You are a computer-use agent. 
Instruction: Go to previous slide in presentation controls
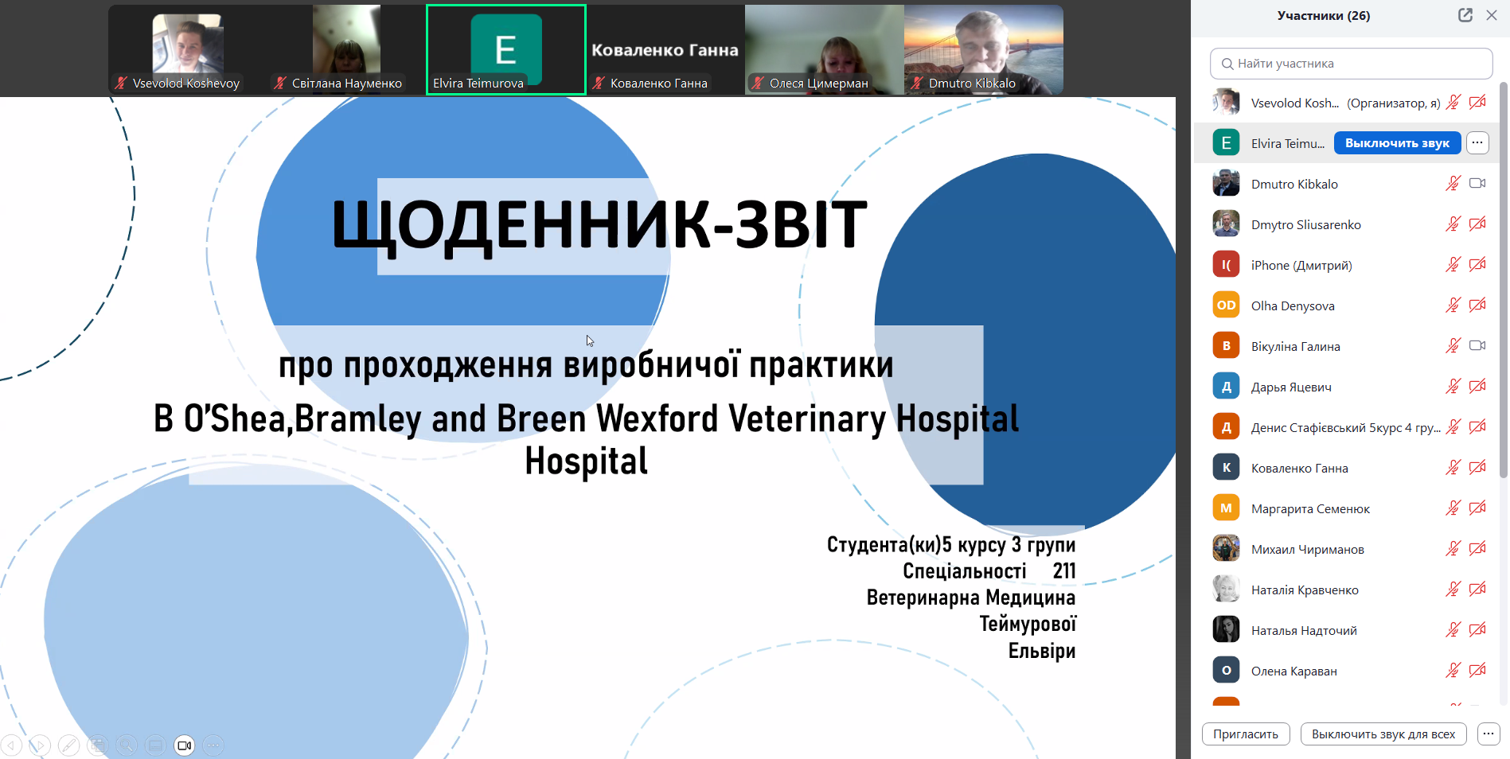(11, 745)
